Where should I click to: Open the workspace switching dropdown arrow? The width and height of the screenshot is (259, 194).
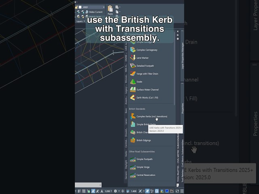[119, 191]
